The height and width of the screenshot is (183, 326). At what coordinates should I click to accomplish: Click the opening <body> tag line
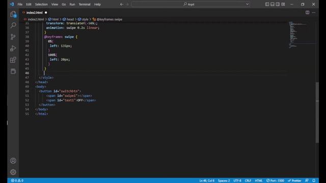(x=41, y=86)
